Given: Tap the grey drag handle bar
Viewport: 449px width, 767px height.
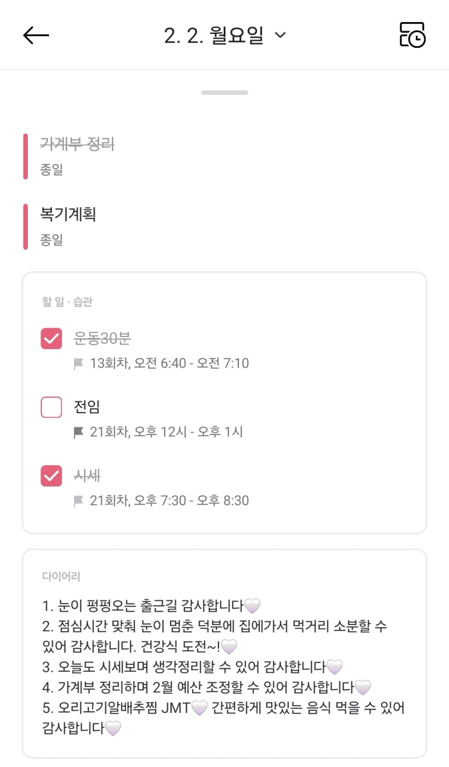Looking at the screenshot, I should coord(224,93).
